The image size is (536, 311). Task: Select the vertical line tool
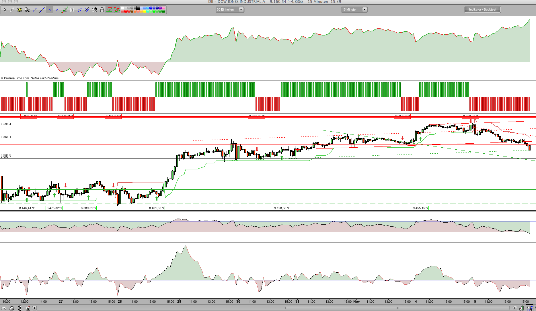(x=57, y=10)
